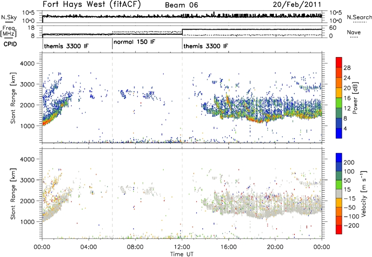Screen dimensions: 372x257
Task: Click the 'Beam 06' label
Action: tap(181, 5)
